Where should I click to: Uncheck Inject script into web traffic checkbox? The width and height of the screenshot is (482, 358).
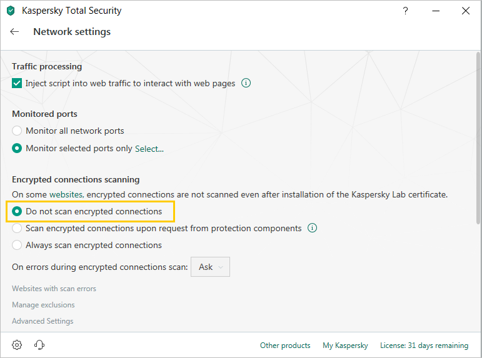(17, 83)
